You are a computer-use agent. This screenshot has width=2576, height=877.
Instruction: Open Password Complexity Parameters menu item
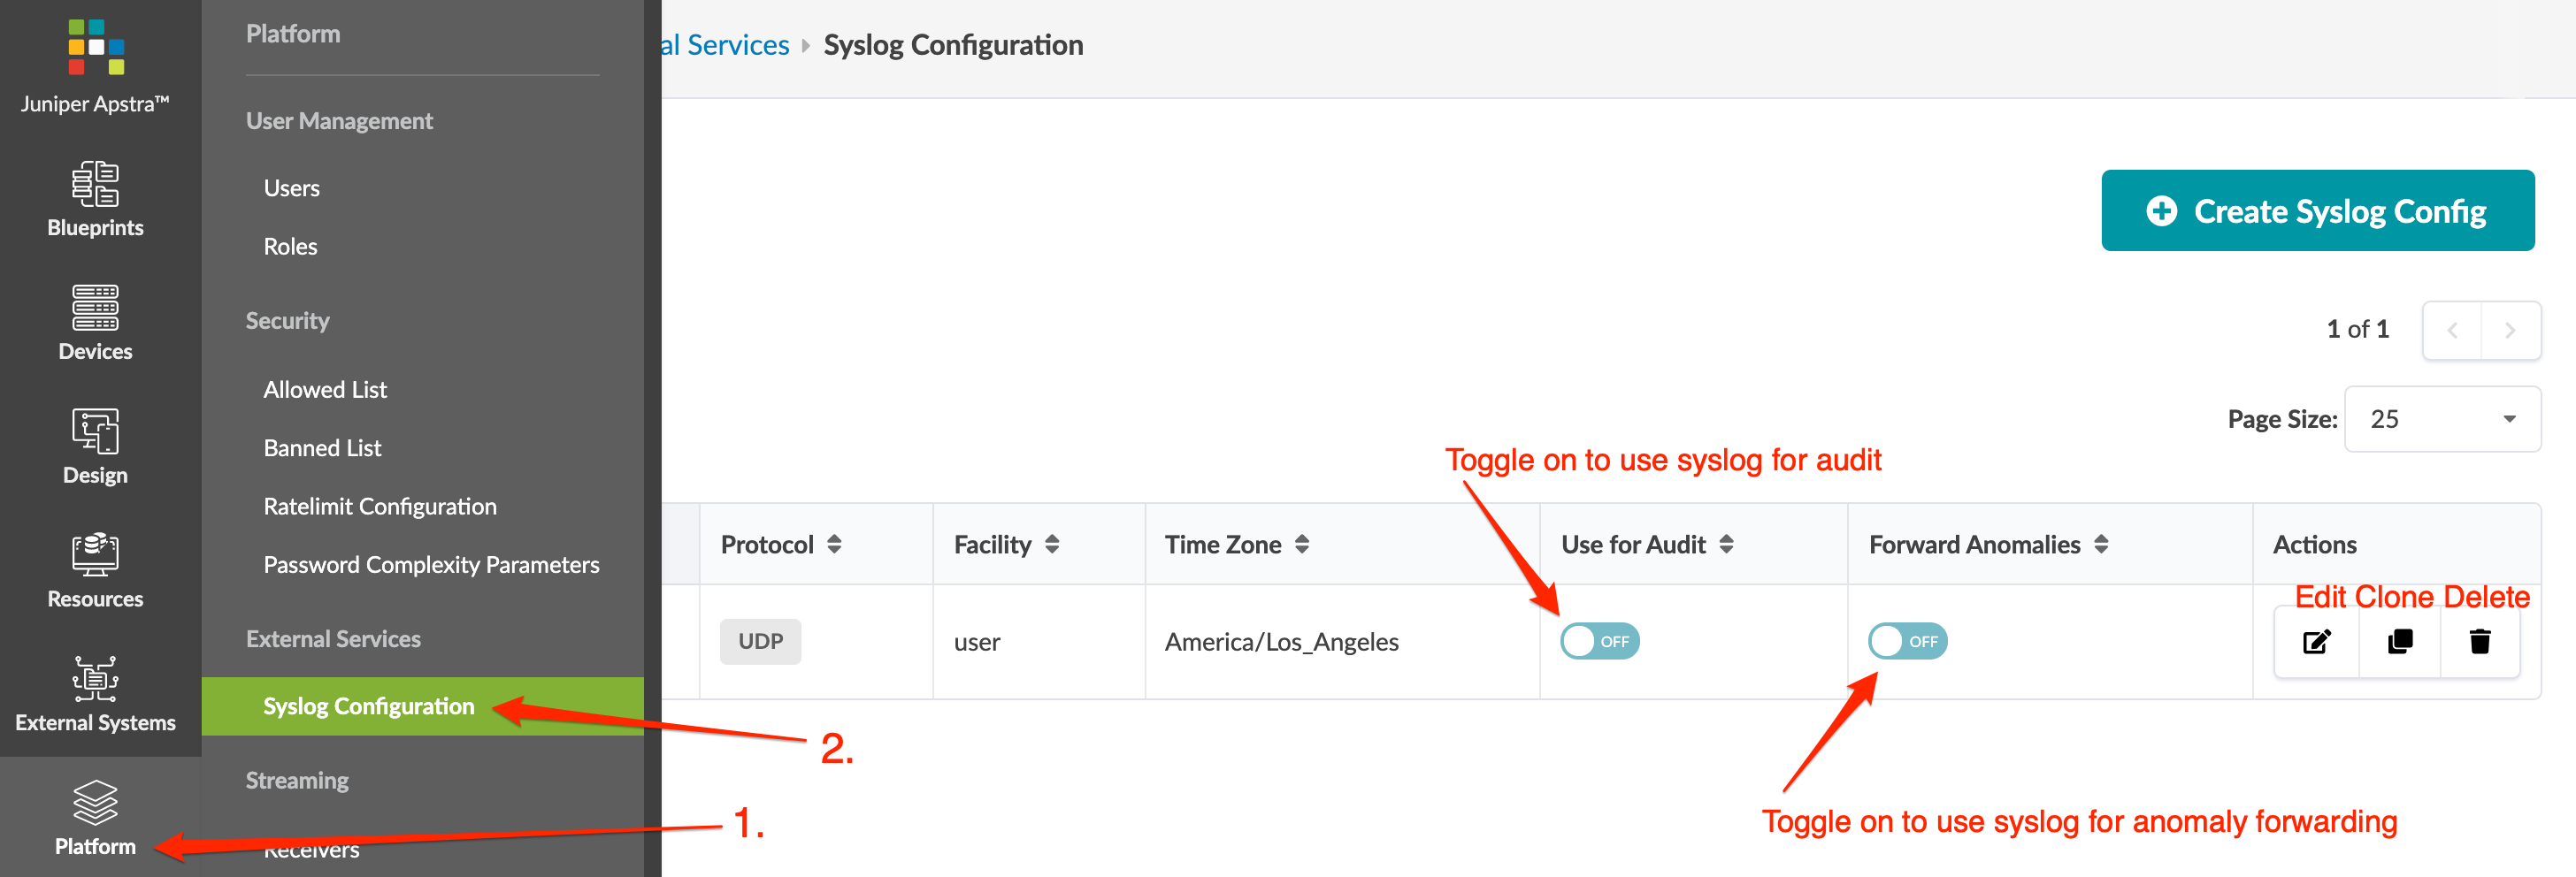(431, 564)
